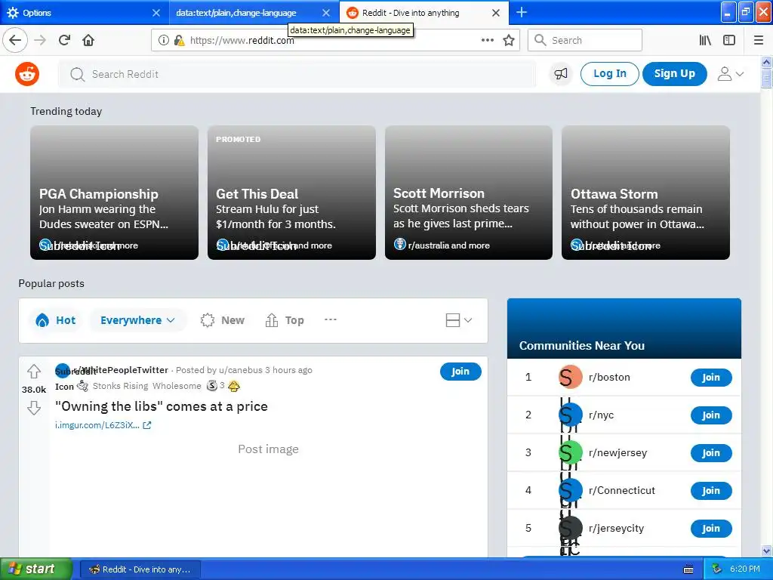773x580 pixels.
Task: Click the network tray icon near clock
Action: tap(716, 569)
